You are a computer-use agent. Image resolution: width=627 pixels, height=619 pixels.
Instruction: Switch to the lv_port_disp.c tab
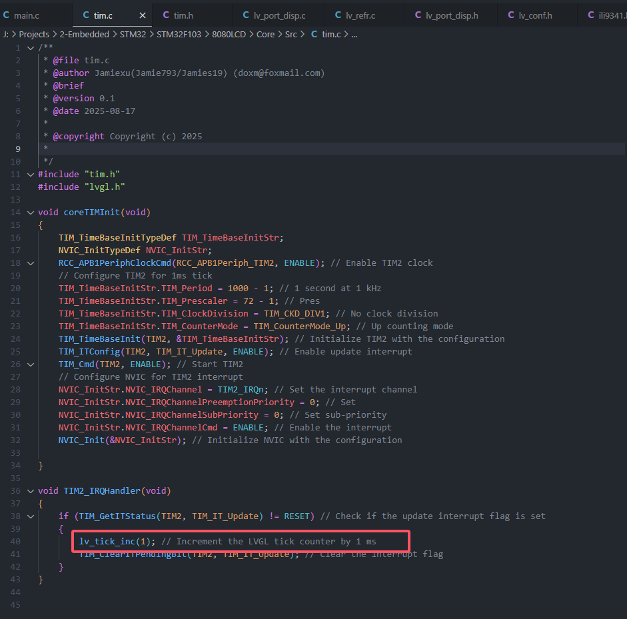(x=279, y=15)
